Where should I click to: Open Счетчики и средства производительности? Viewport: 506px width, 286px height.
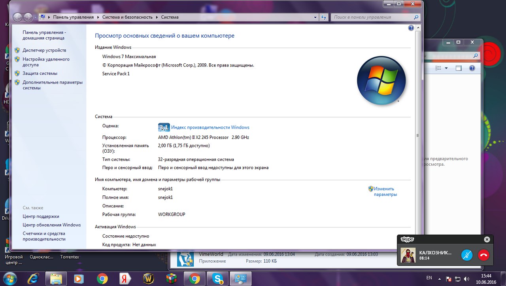pos(44,236)
